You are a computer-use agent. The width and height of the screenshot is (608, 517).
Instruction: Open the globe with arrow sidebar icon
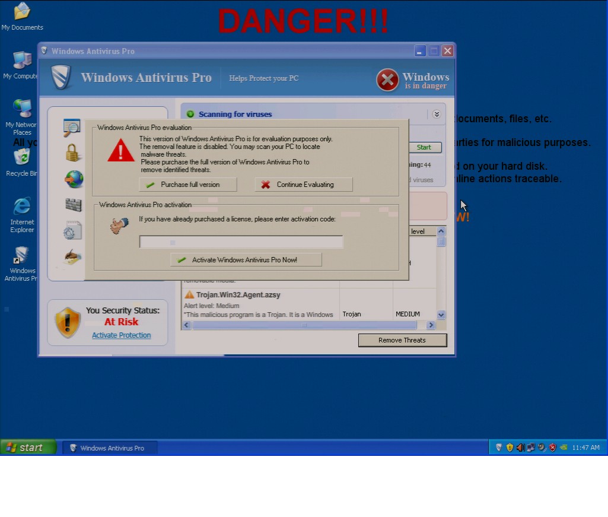74,179
